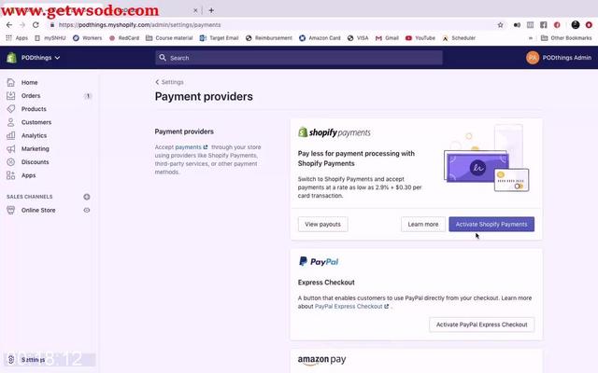
Task: Show hidden bookmarks overflow chevron
Action: (531, 38)
